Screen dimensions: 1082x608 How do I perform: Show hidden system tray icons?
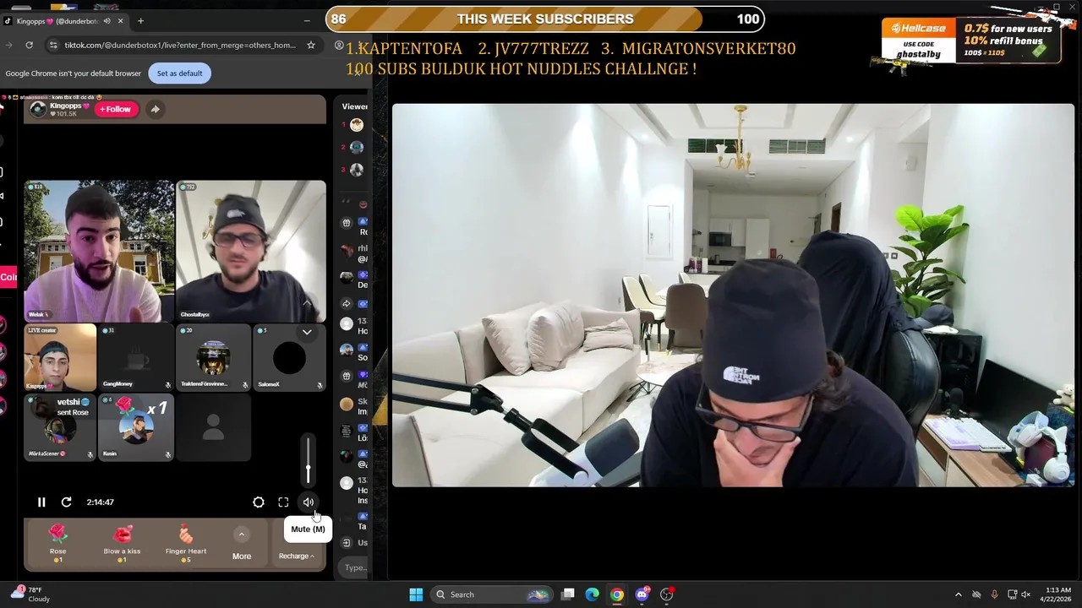click(x=958, y=594)
